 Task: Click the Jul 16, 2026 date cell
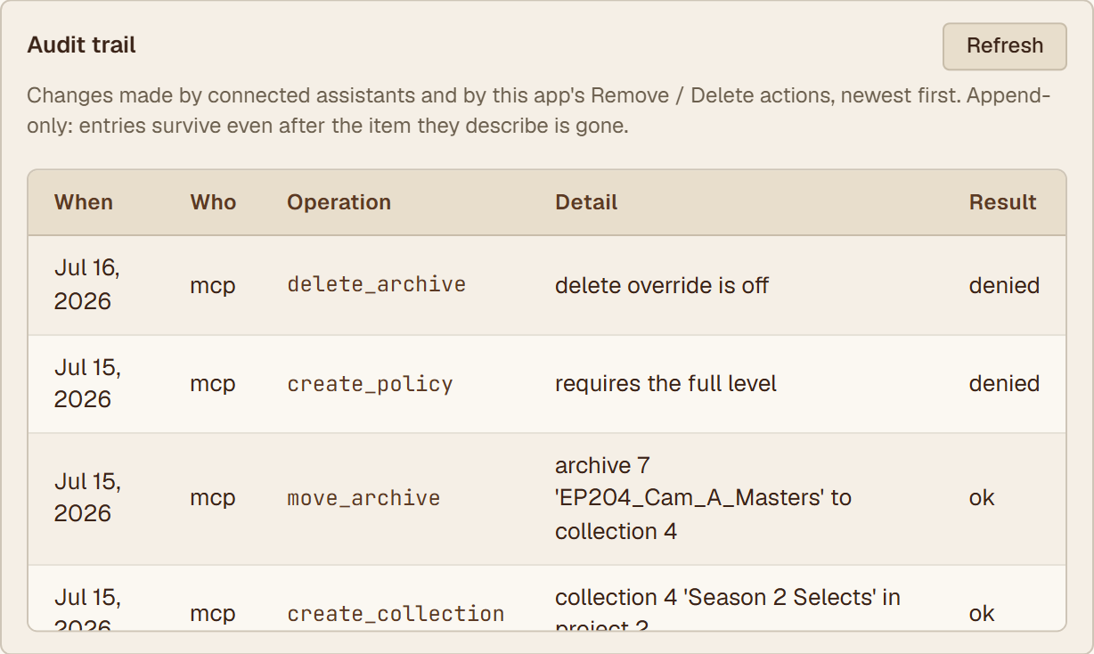[x=87, y=285]
